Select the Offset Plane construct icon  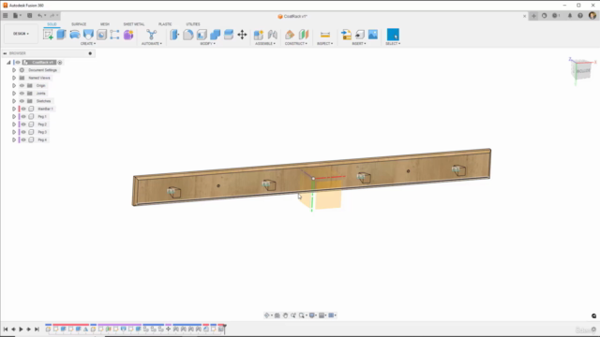tap(290, 35)
